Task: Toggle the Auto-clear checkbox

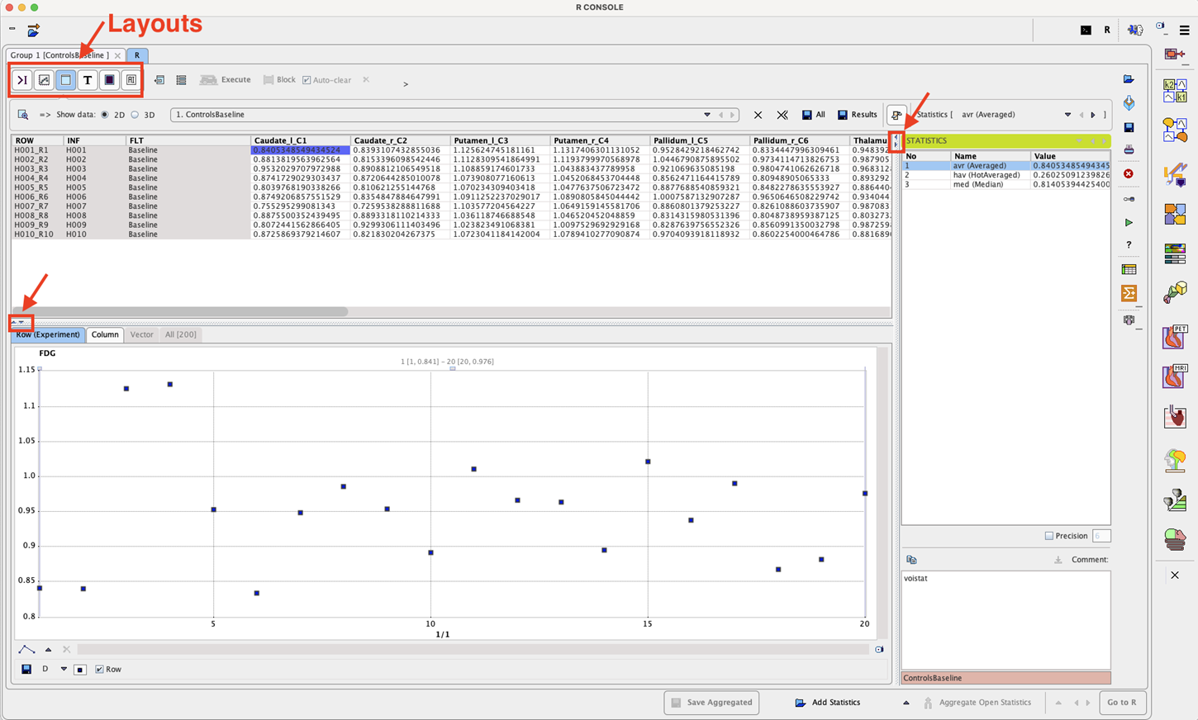Action: coord(307,80)
